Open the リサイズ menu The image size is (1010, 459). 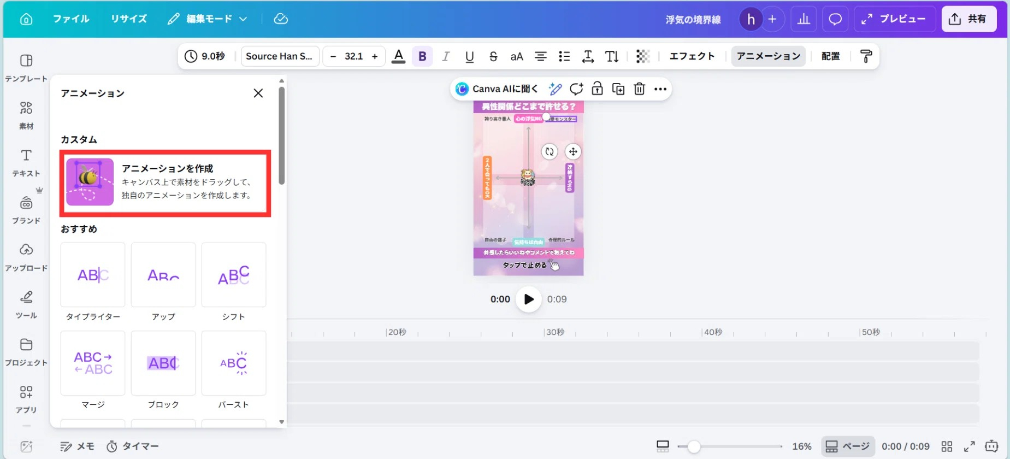129,19
